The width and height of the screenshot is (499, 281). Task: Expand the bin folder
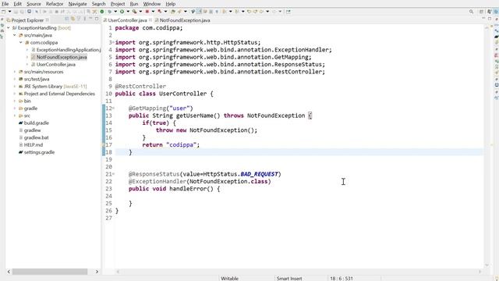point(15,101)
